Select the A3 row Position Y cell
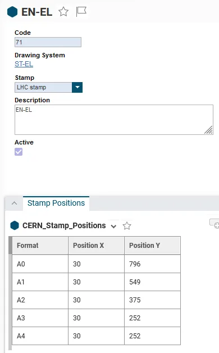The height and width of the screenshot is (353, 219). (x=152, y=318)
